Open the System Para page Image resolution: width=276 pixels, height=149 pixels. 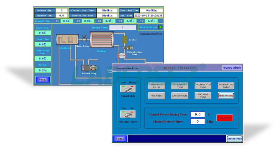point(234,139)
